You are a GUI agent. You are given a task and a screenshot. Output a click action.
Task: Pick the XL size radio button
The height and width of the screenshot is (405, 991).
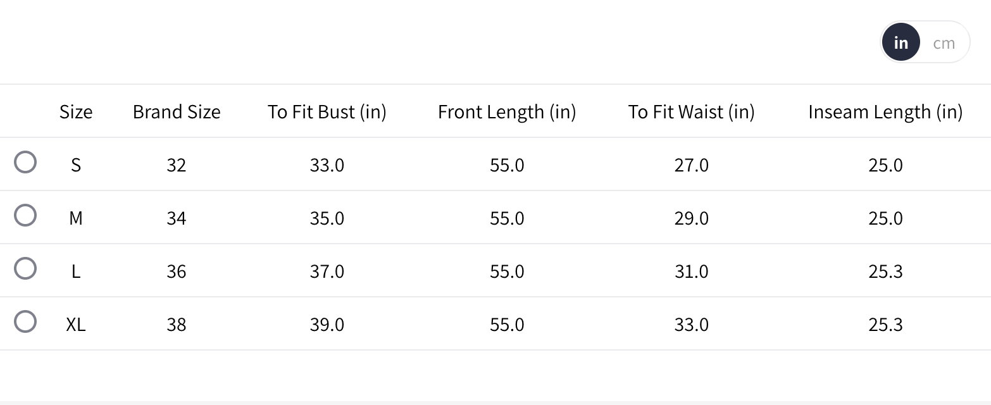[25, 321]
